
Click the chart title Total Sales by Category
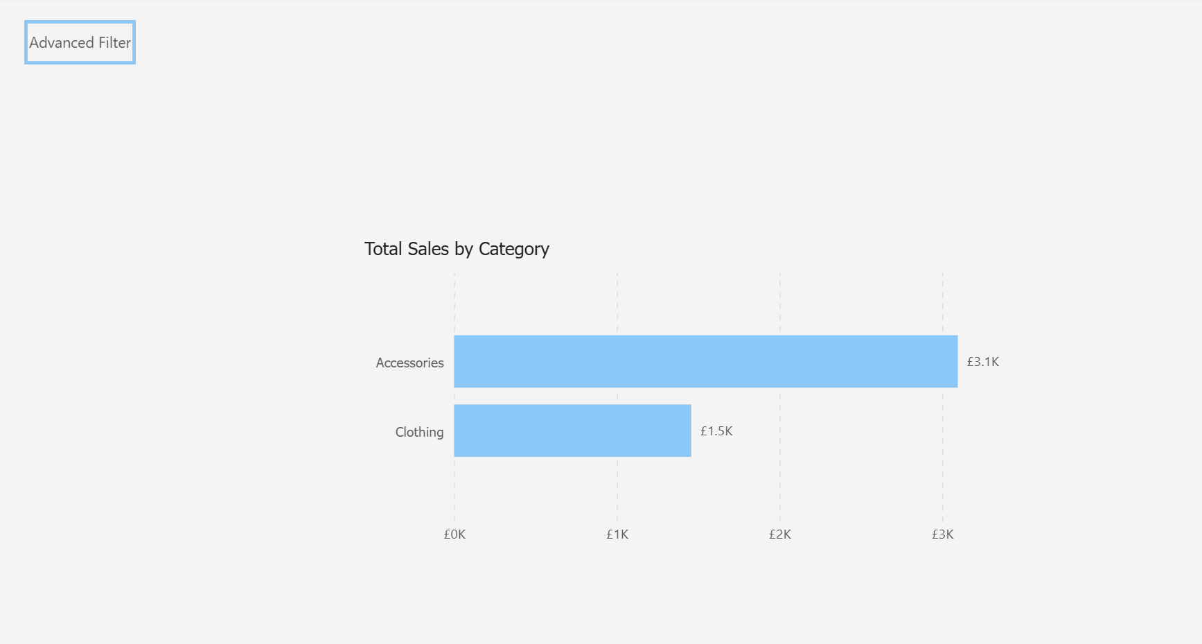457,249
